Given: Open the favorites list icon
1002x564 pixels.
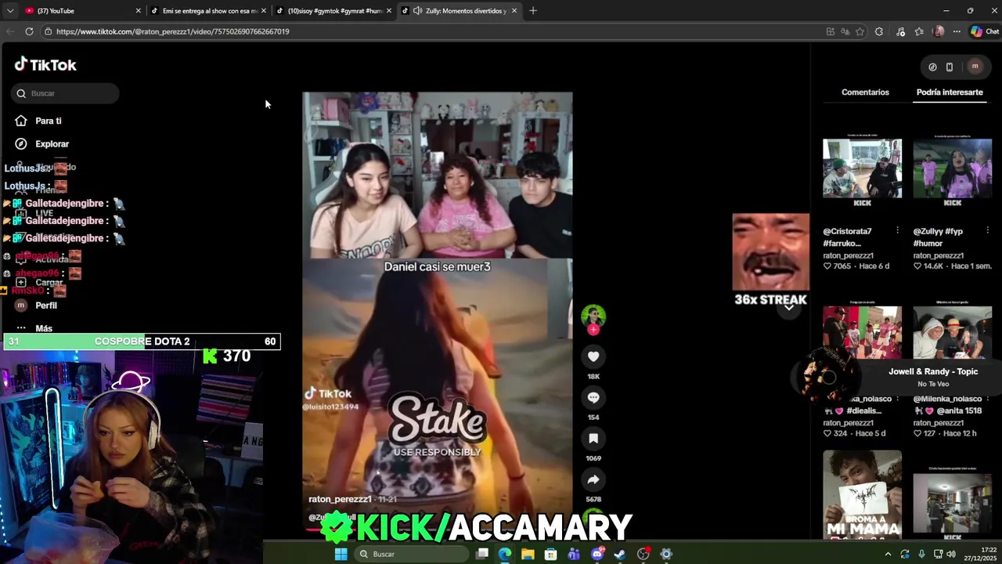Looking at the screenshot, I should click(918, 31).
